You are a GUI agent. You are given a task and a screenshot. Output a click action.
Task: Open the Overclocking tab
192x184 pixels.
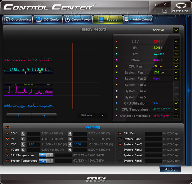18,20
